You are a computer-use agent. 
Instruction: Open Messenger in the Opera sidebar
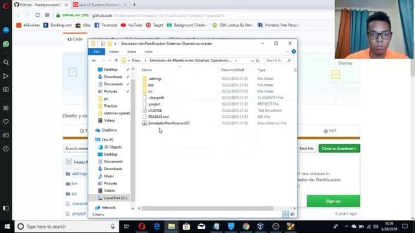tap(6, 30)
